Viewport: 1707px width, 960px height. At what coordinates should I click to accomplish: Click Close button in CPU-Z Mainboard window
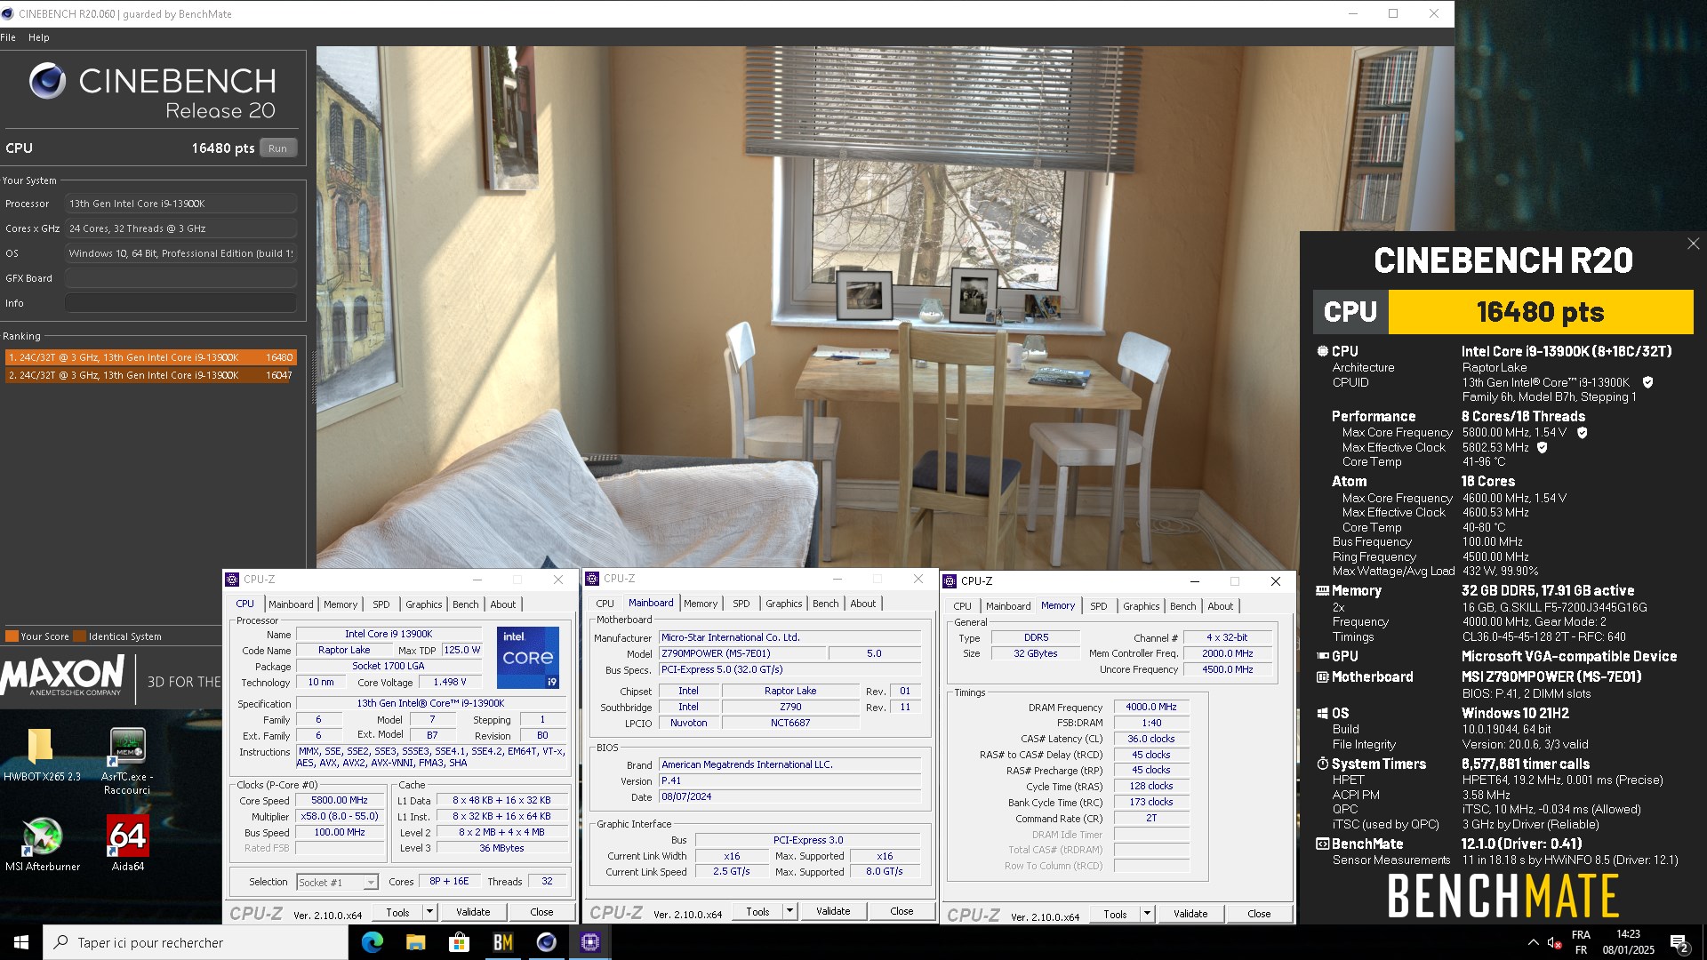coord(902,911)
